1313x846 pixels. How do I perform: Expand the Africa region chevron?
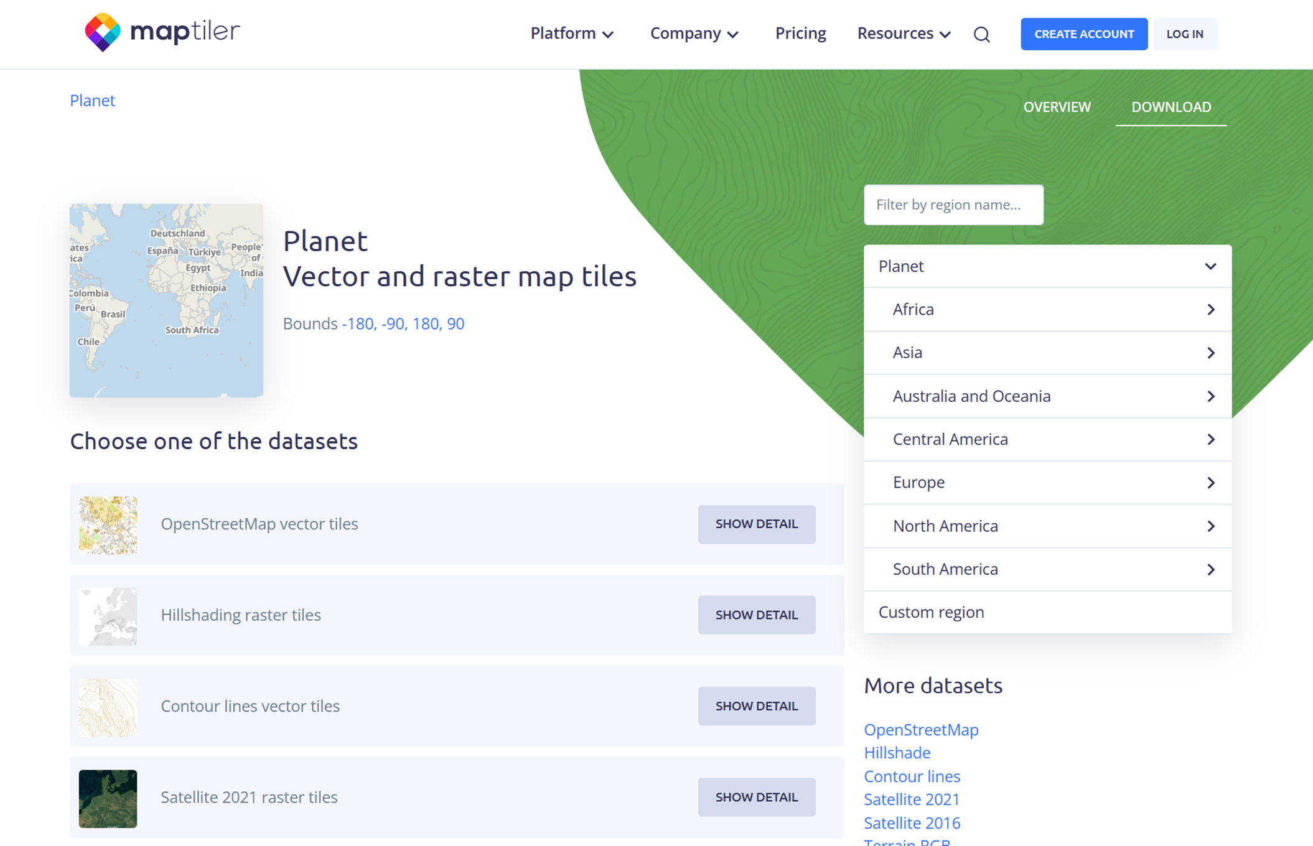tap(1210, 309)
